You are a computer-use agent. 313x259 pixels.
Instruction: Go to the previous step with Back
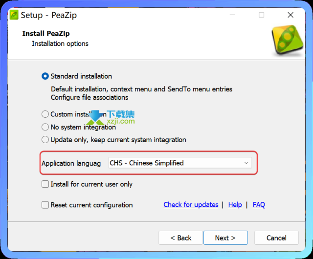(x=180, y=238)
